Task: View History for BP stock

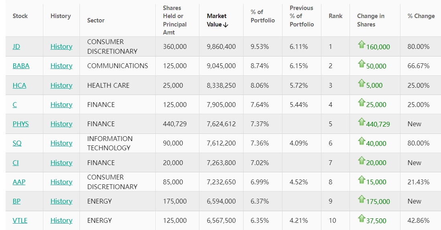Action: point(61,201)
